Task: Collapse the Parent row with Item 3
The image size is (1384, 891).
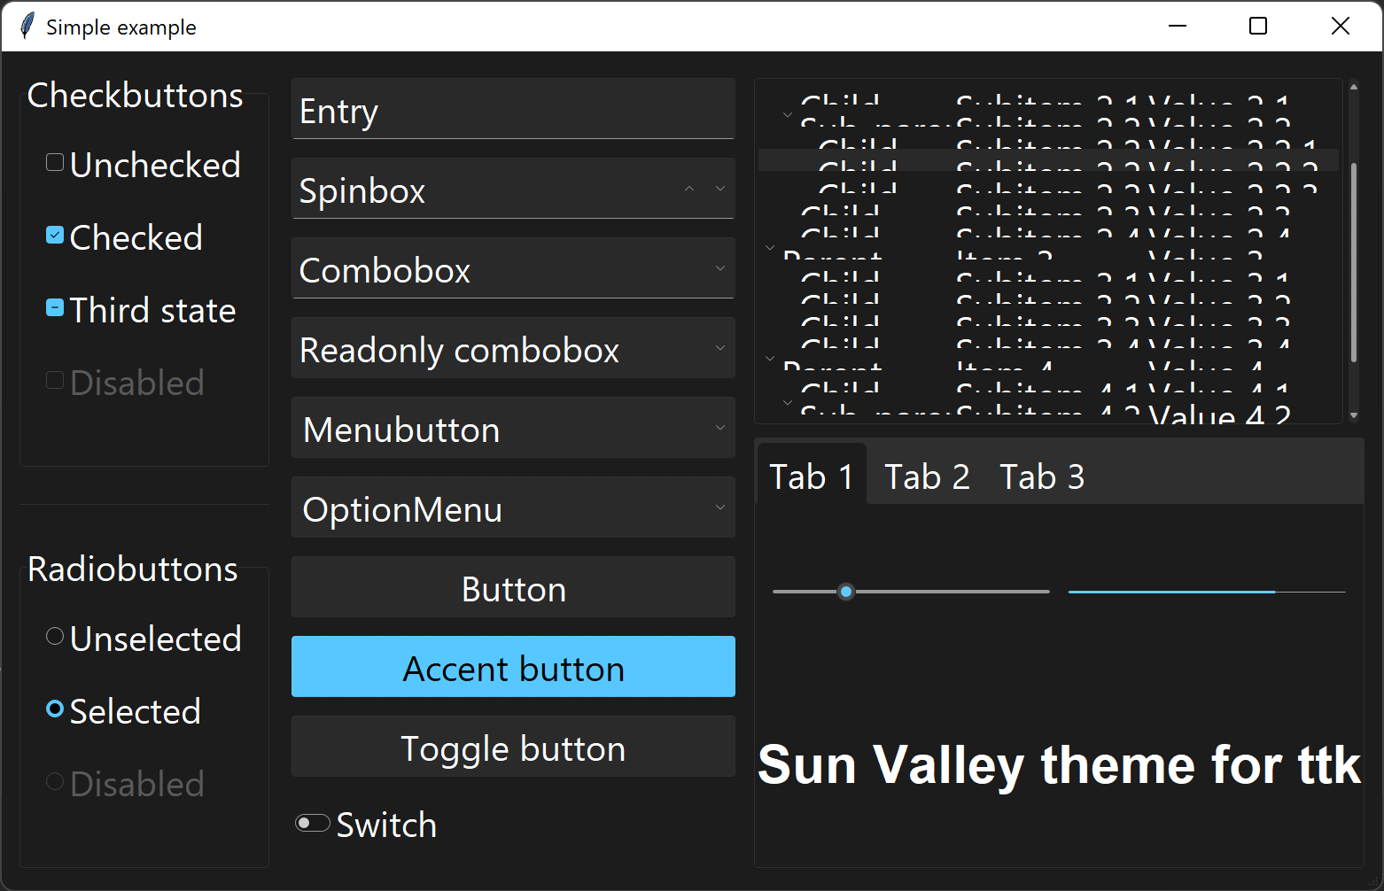Action: [770, 248]
